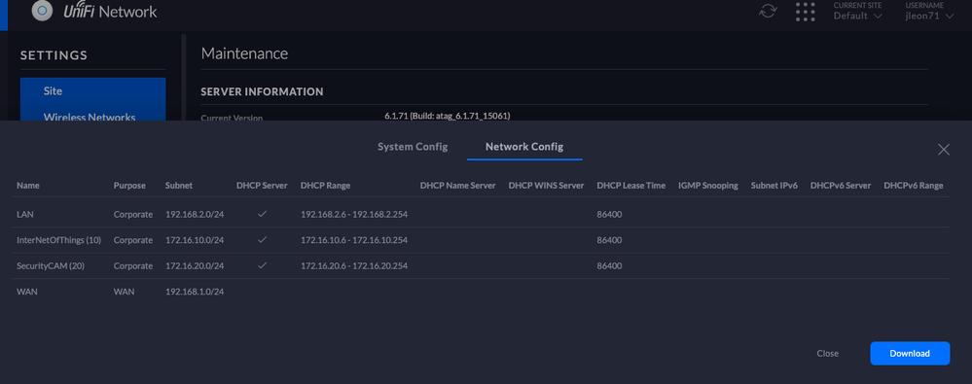Select the Network Config tab

524,147
